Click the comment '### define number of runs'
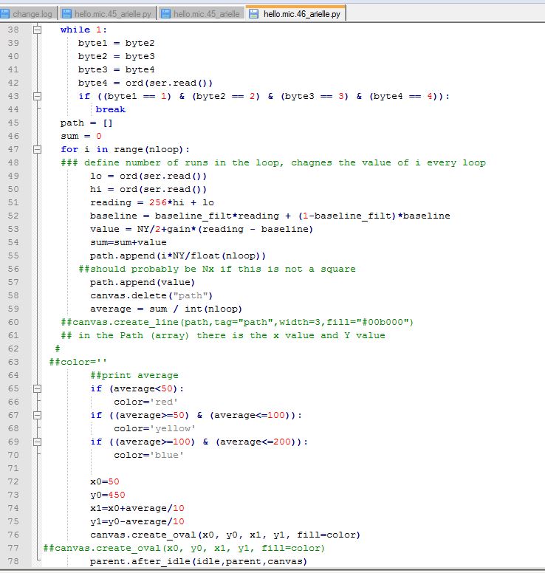 [x=273, y=162]
